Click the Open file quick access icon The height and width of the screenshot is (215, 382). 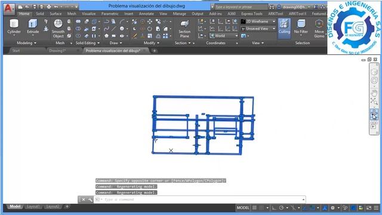pyautogui.click(x=27, y=7)
